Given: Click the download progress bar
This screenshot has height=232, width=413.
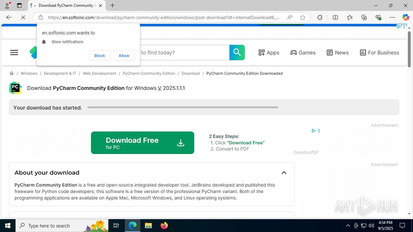Looking at the screenshot, I should coord(183,107).
